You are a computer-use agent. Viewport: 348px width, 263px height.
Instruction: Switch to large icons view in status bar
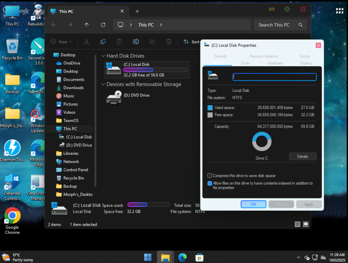[306, 224]
